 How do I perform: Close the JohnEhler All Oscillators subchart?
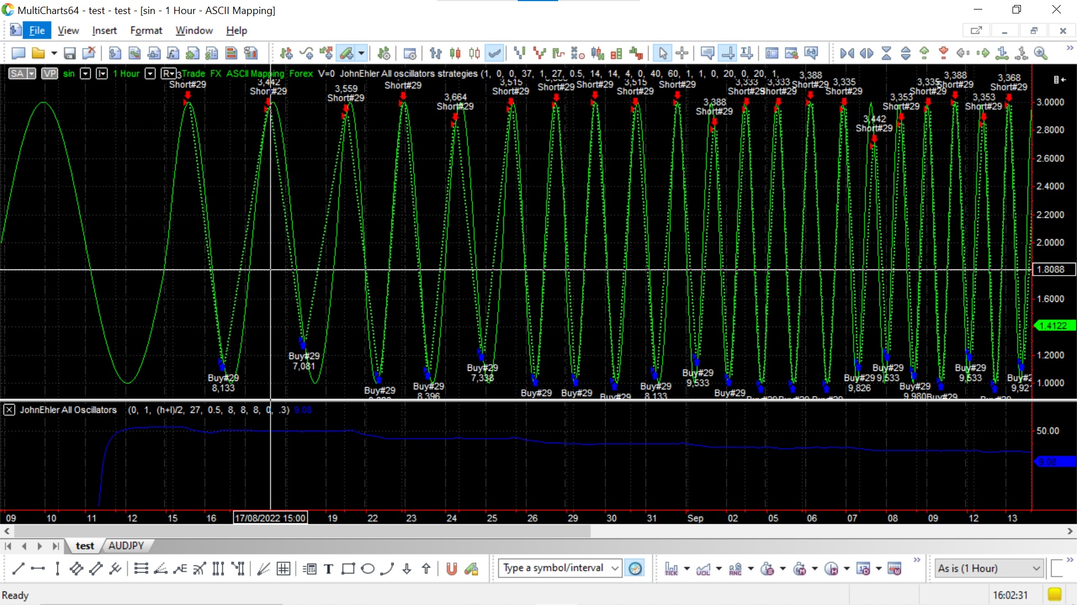coord(9,409)
